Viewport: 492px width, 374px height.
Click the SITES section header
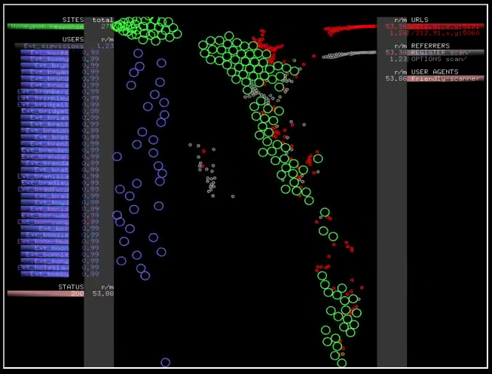[x=73, y=20]
